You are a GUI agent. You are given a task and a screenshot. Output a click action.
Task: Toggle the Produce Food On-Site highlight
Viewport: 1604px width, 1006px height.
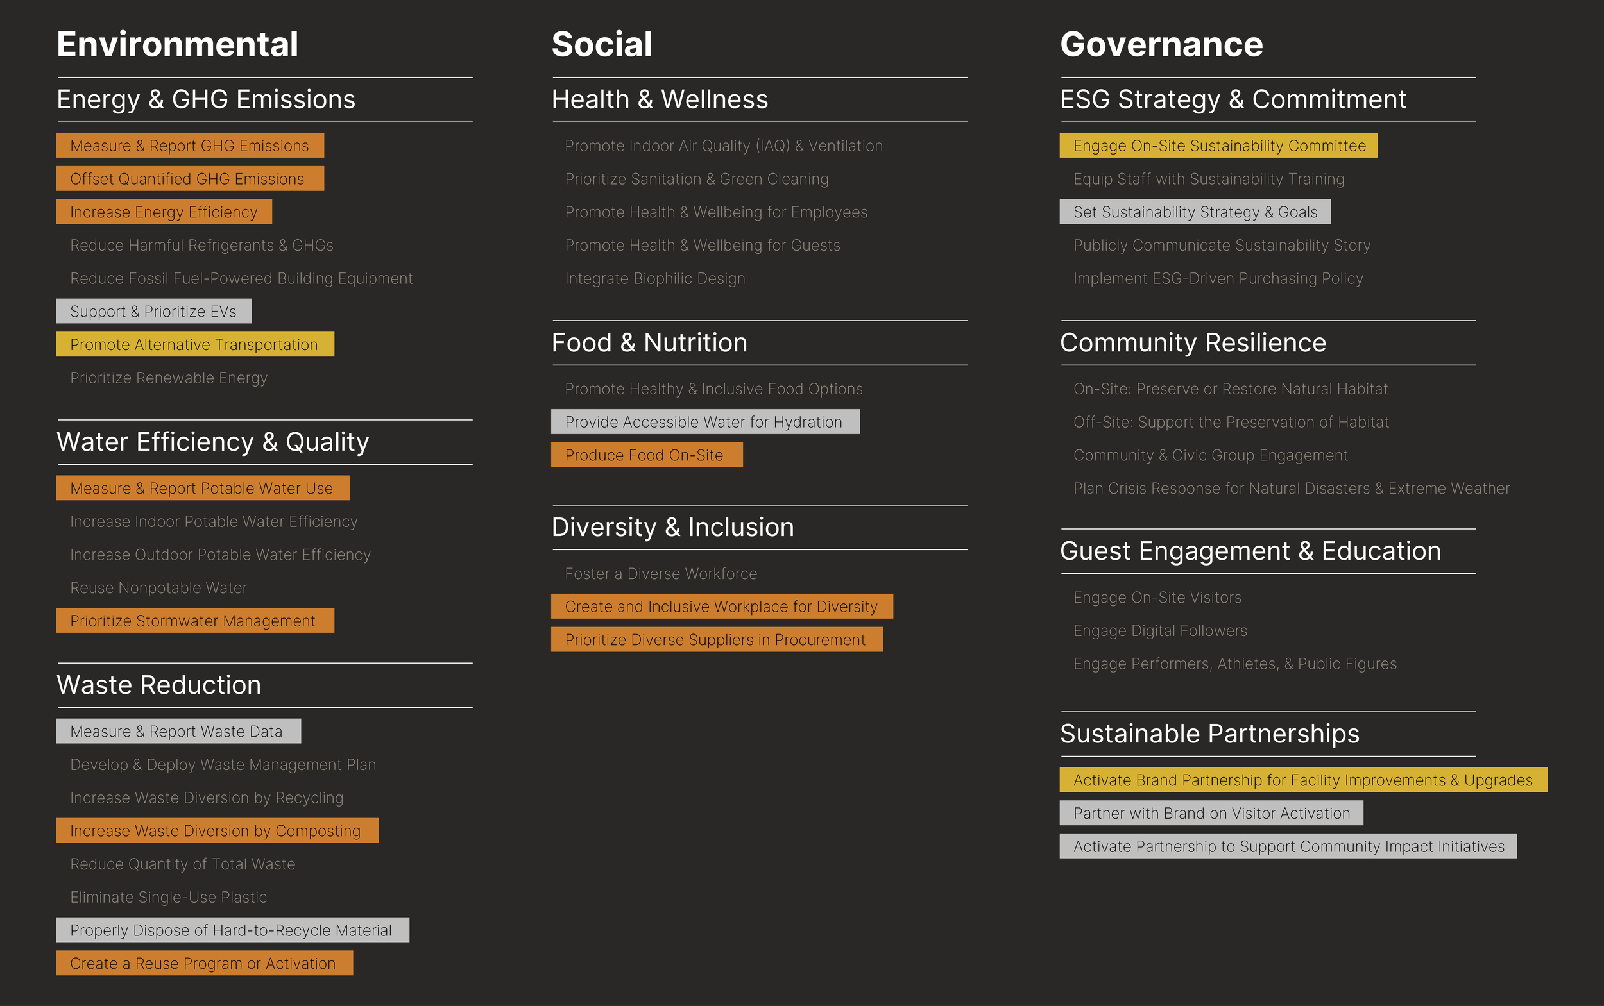(x=644, y=455)
